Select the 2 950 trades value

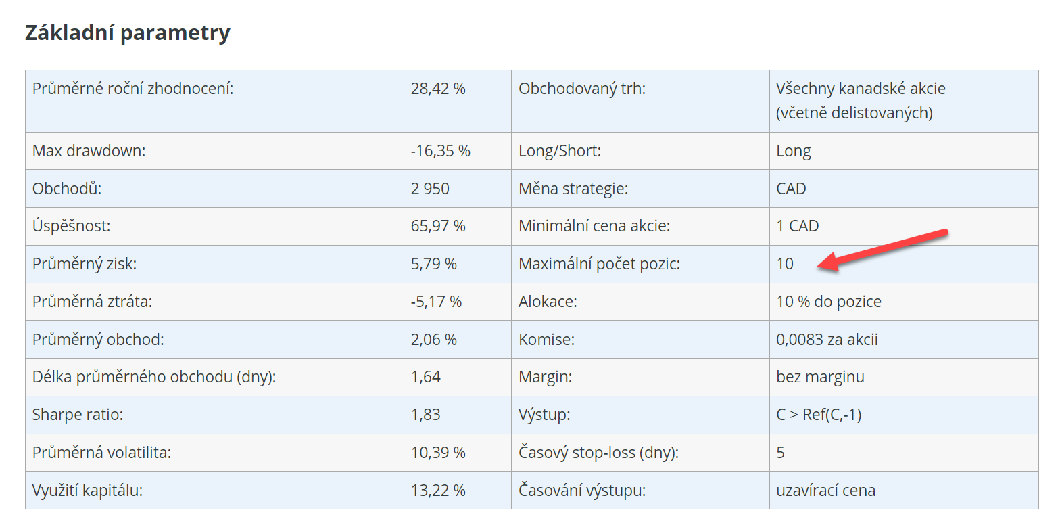point(430,189)
